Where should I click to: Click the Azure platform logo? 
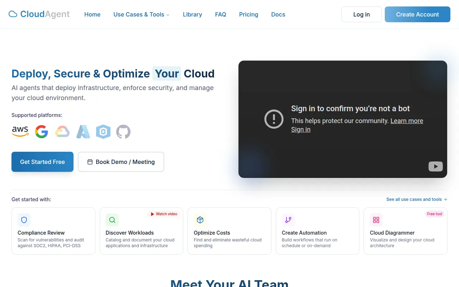[x=83, y=132]
